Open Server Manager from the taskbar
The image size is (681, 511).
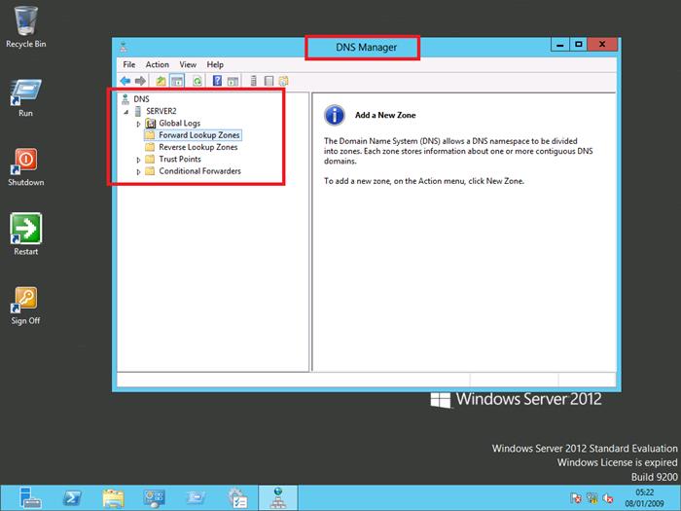(30, 497)
